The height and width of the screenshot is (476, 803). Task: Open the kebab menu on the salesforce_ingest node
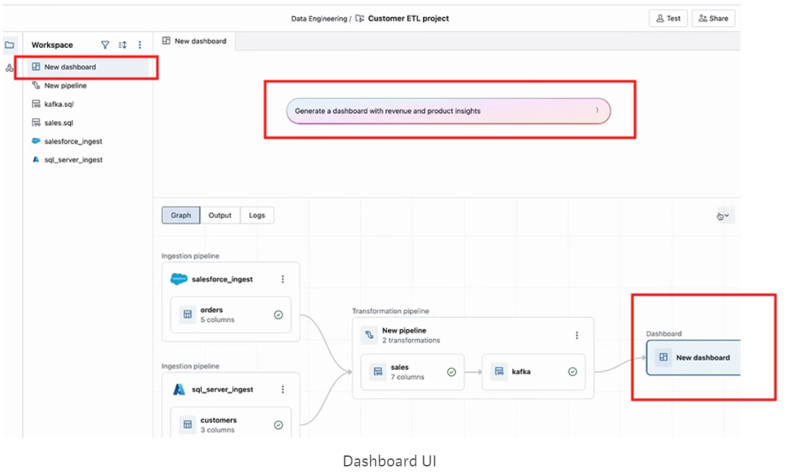[x=281, y=279]
